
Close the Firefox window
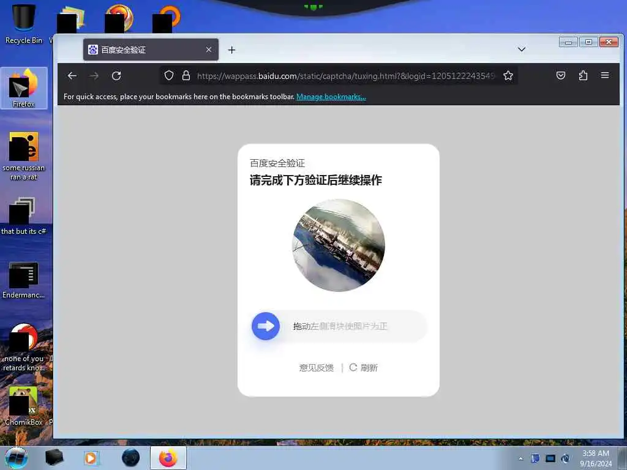tap(609, 42)
